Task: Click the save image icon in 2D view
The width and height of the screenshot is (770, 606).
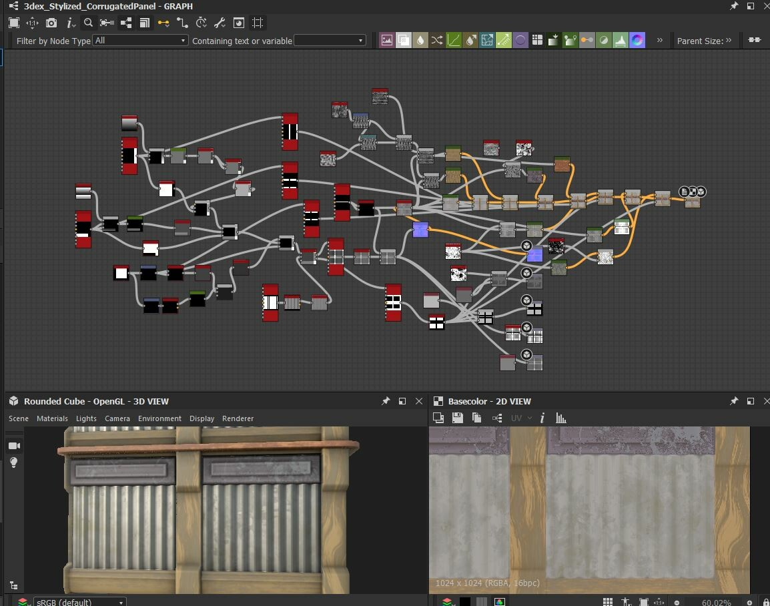Action: coord(458,418)
